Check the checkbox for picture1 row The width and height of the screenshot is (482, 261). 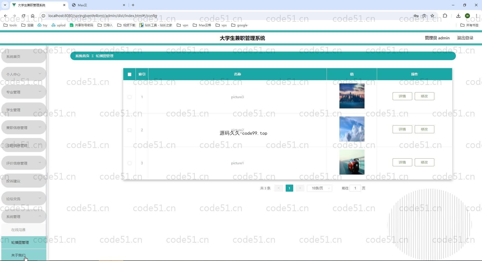[130, 163]
